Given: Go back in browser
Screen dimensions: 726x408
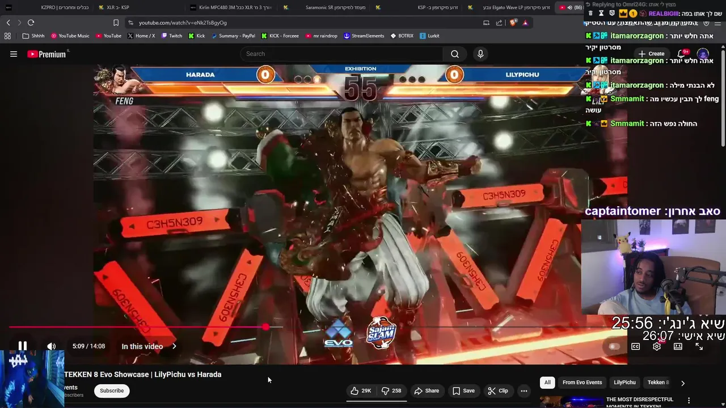Looking at the screenshot, I should [8, 23].
